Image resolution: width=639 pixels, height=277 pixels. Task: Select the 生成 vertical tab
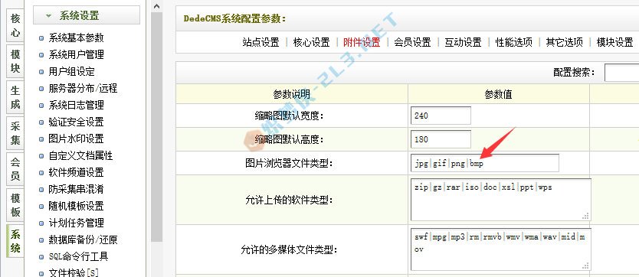coord(15,97)
